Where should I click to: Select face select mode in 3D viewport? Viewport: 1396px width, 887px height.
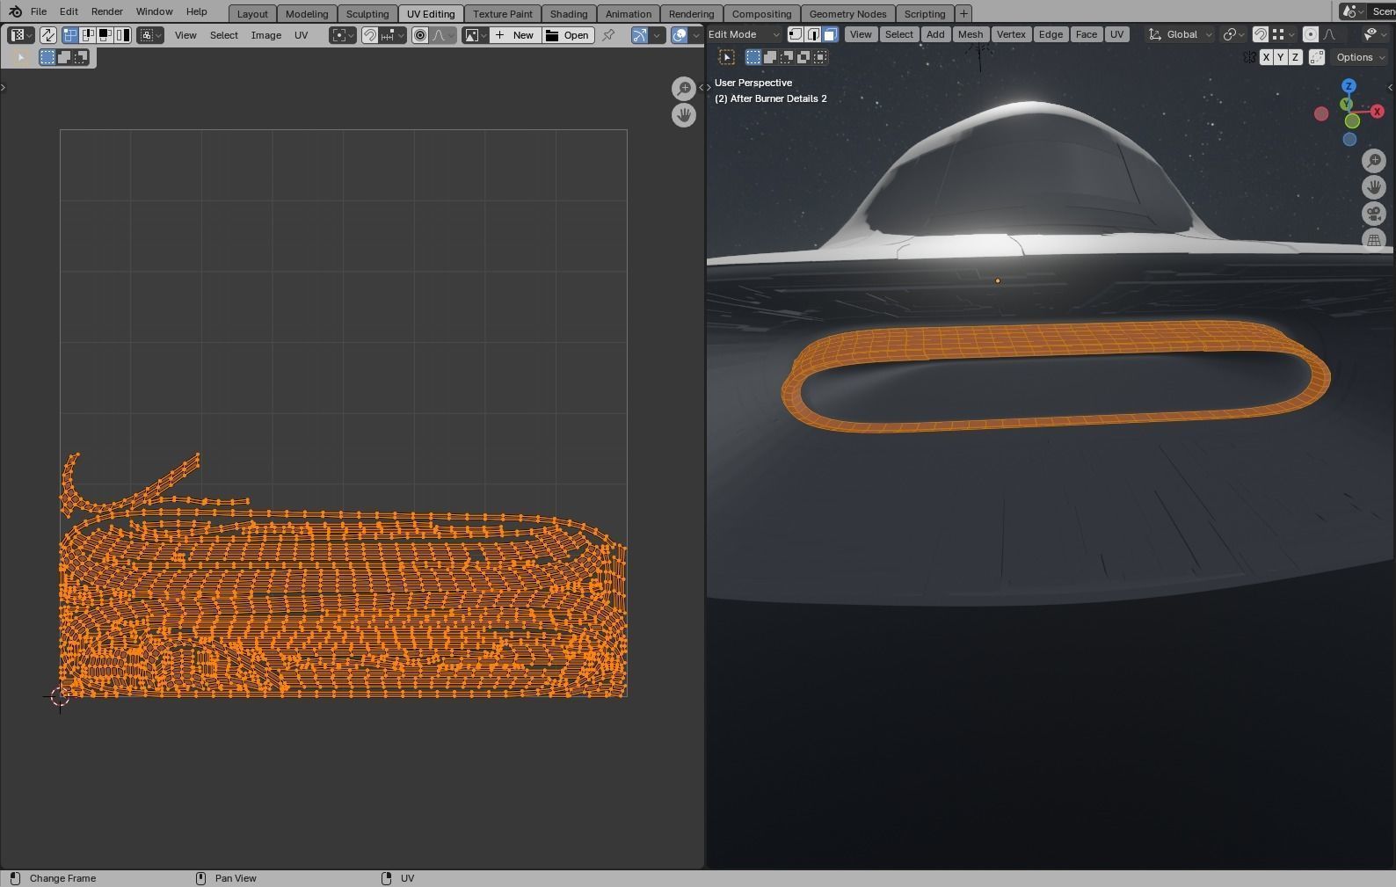click(831, 34)
